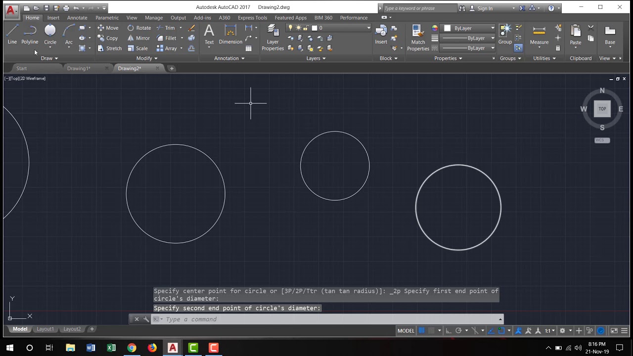This screenshot has width=633, height=356.
Task: Click the object color wheel icon
Action: pos(435,28)
